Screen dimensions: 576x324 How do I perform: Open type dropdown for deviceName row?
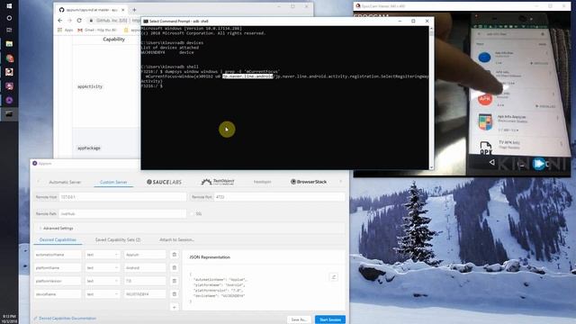tap(103, 294)
